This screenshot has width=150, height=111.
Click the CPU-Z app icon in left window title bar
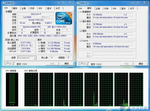point(4,3)
